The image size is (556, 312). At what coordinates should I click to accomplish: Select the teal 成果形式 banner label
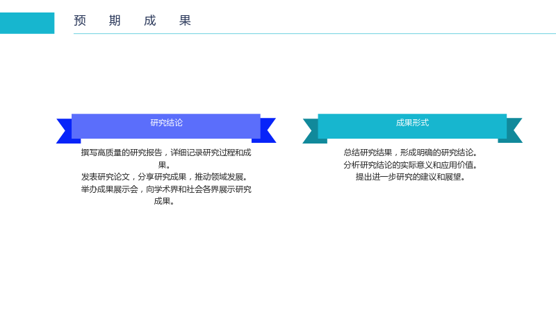click(x=412, y=123)
